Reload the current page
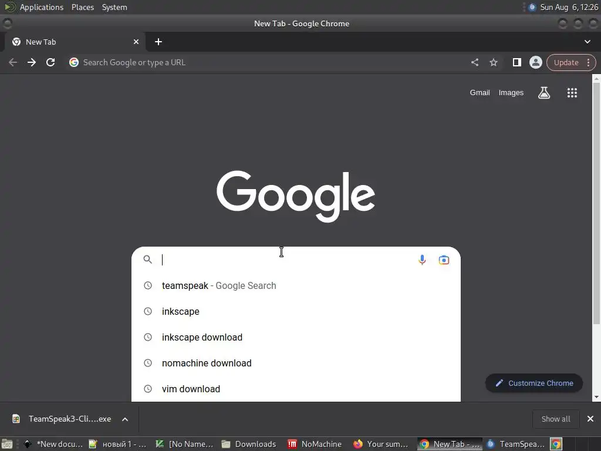 (50, 62)
